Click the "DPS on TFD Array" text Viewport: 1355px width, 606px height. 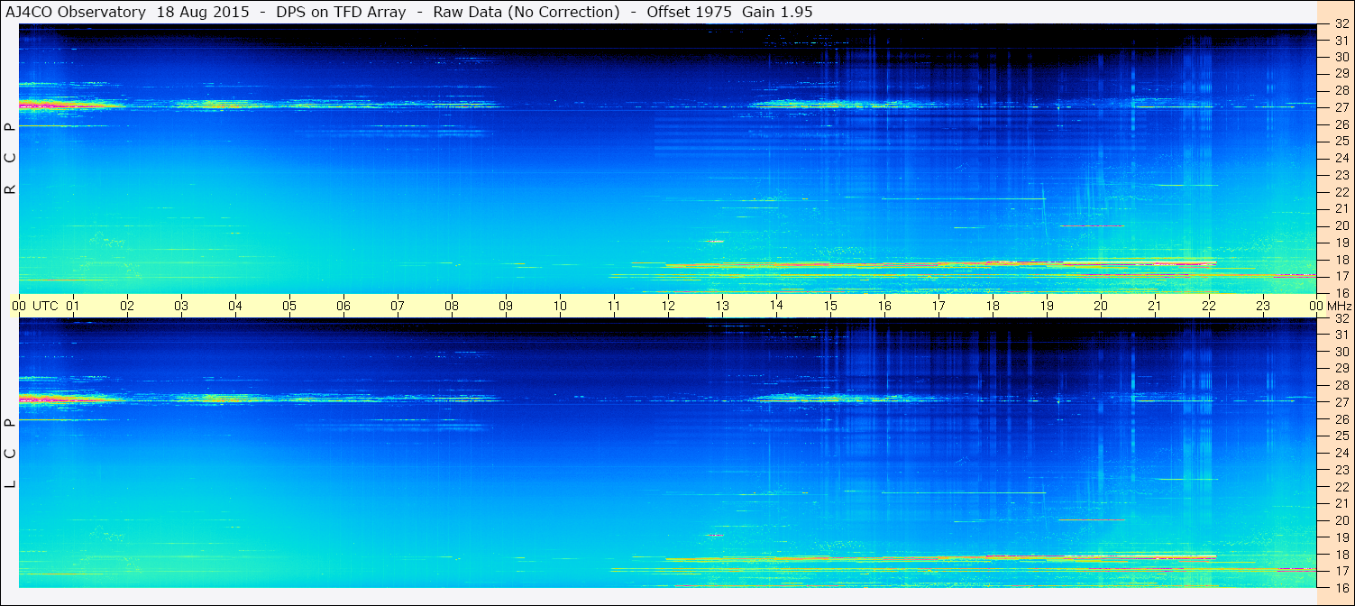click(343, 12)
